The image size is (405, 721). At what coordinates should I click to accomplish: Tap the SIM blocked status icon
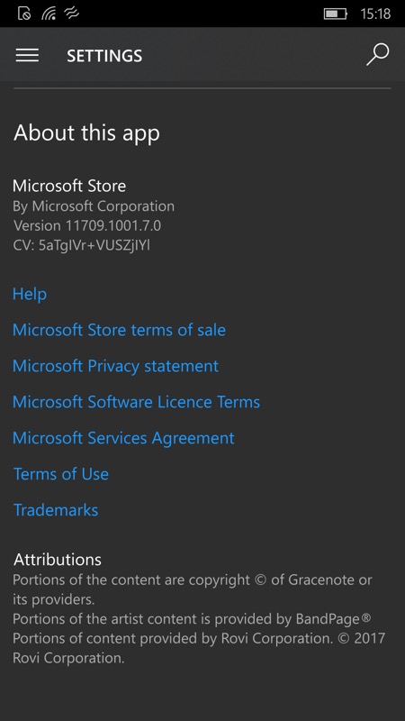[24, 14]
